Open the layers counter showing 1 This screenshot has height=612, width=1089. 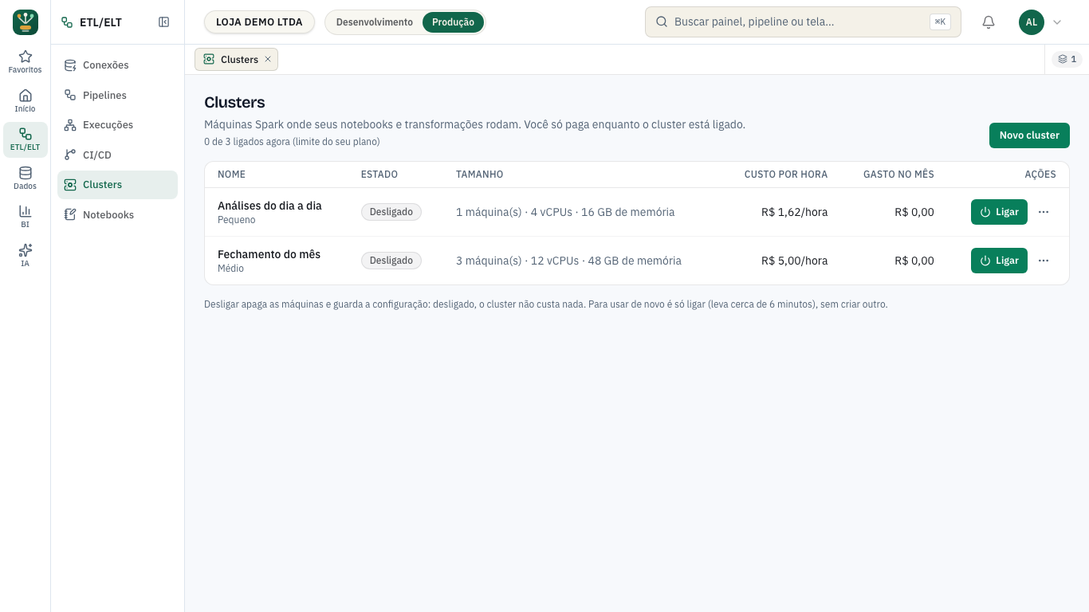[x=1067, y=59]
